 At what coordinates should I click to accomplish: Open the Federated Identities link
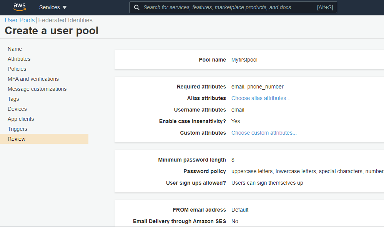[65, 20]
